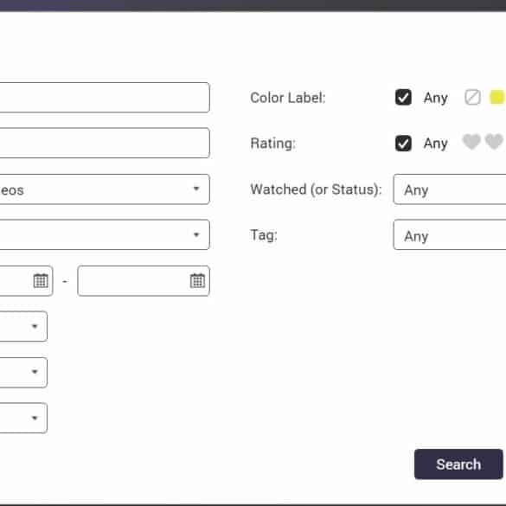
Task: Set rating with first heart icon
Action: coord(471,142)
